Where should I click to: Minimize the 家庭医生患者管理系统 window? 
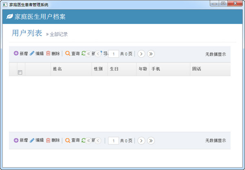click(215, 3)
